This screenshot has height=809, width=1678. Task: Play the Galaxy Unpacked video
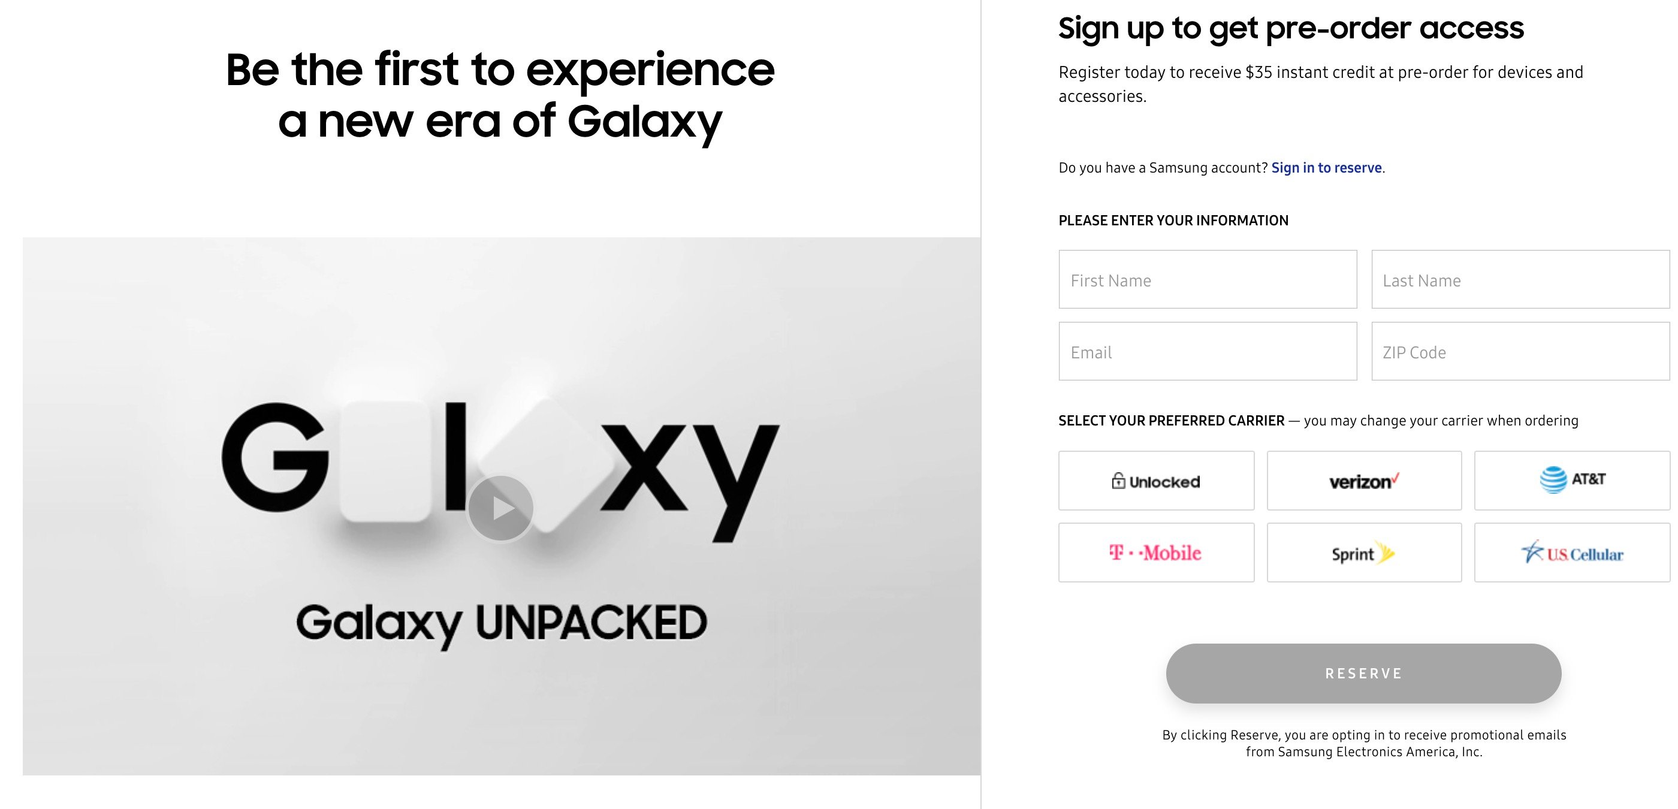(500, 508)
